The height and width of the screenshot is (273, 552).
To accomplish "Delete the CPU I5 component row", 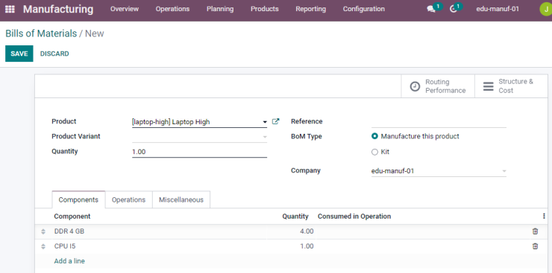I will coord(535,246).
